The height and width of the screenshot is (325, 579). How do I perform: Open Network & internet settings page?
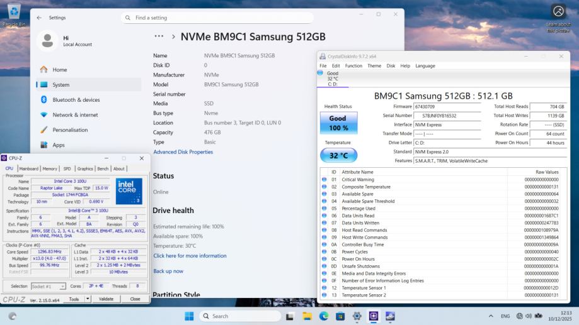[x=75, y=114]
